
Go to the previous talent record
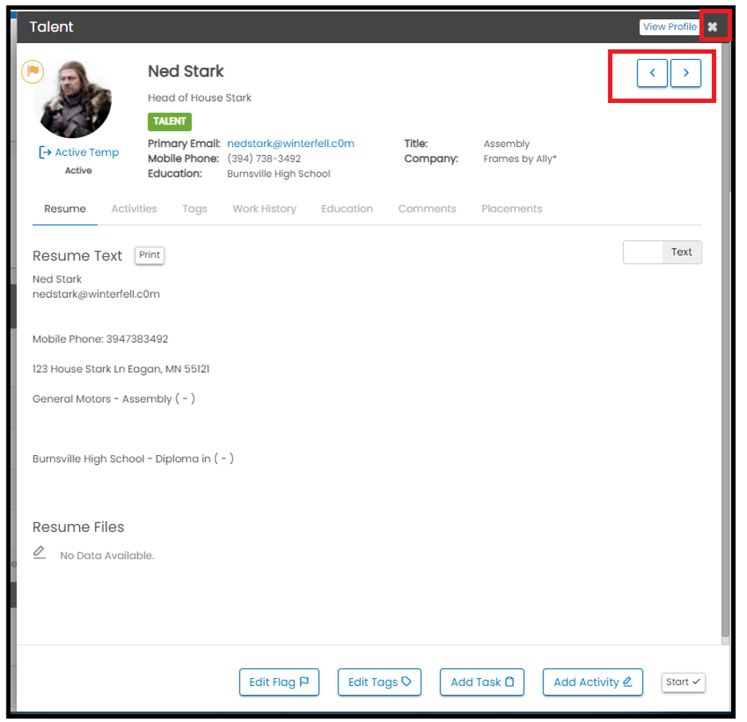click(x=652, y=73)
